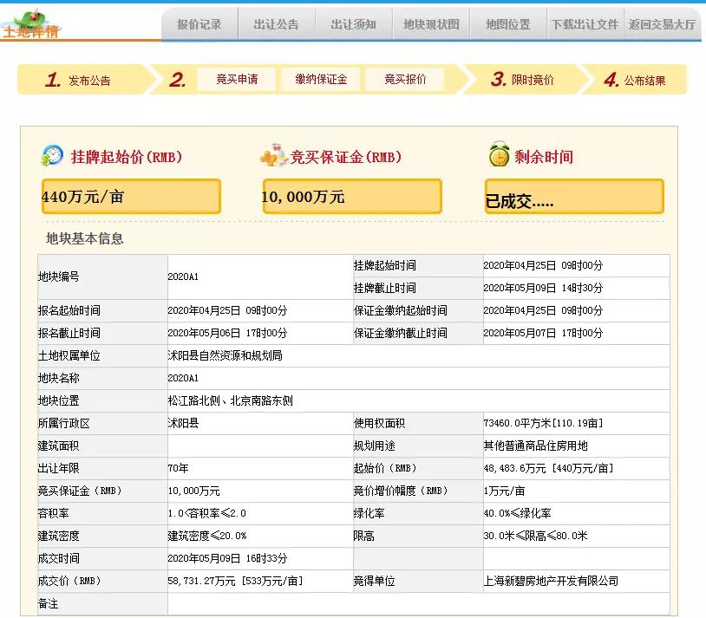
Task: Click the 已成交 status box
Action: [x=575, y=196]
